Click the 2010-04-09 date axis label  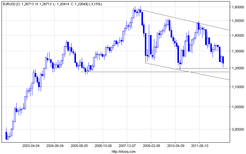(176, 146)
